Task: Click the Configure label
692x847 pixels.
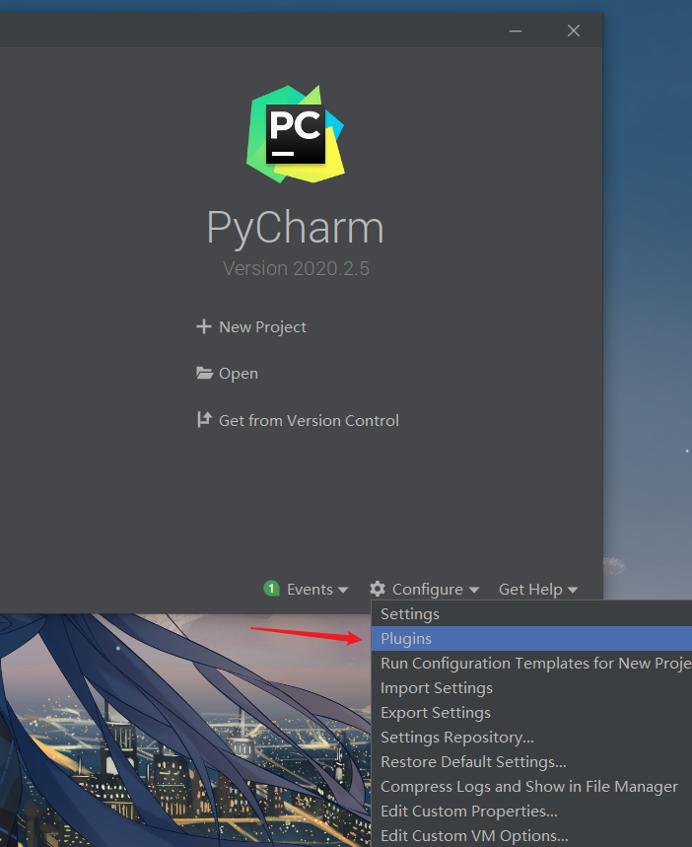Action: [427, 590]
